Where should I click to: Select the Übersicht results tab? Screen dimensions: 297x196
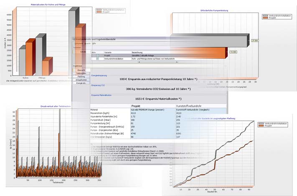coord(81,70)
